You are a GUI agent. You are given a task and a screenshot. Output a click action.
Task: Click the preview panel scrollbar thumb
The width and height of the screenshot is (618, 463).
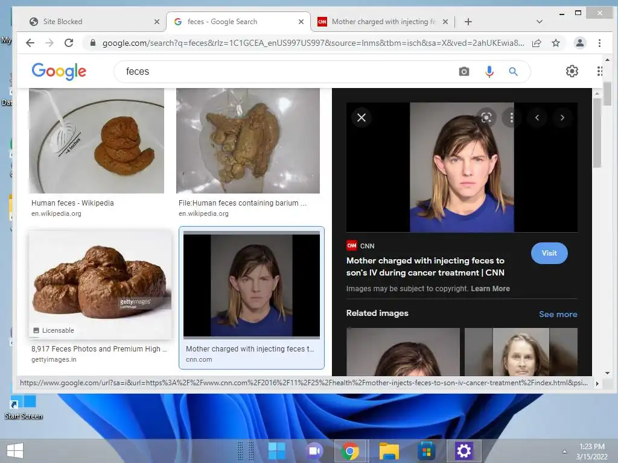point(597,132)
